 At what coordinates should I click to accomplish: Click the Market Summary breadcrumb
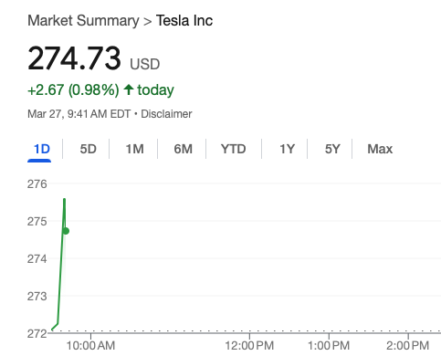[x=83, y=21]
